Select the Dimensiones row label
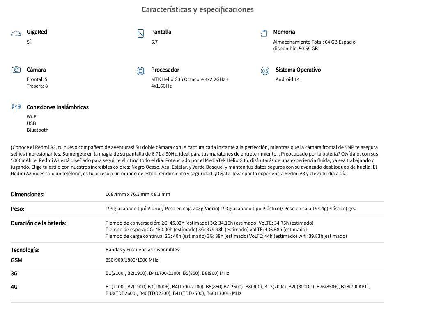This screenshot has width=425, height=311. (28, 195)
